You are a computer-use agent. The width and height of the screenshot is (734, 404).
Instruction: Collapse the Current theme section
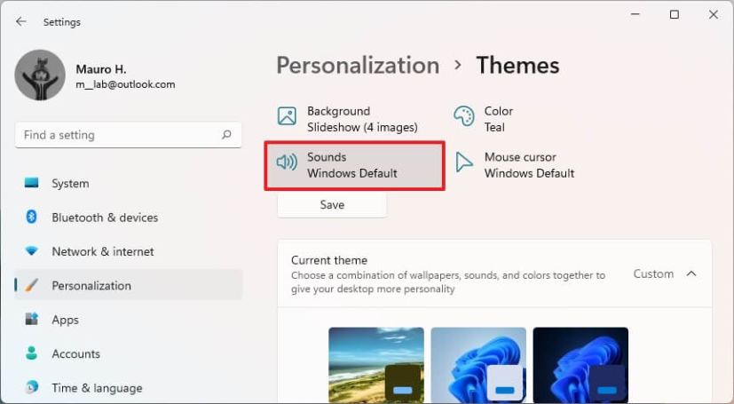click(x=691, y=273)
